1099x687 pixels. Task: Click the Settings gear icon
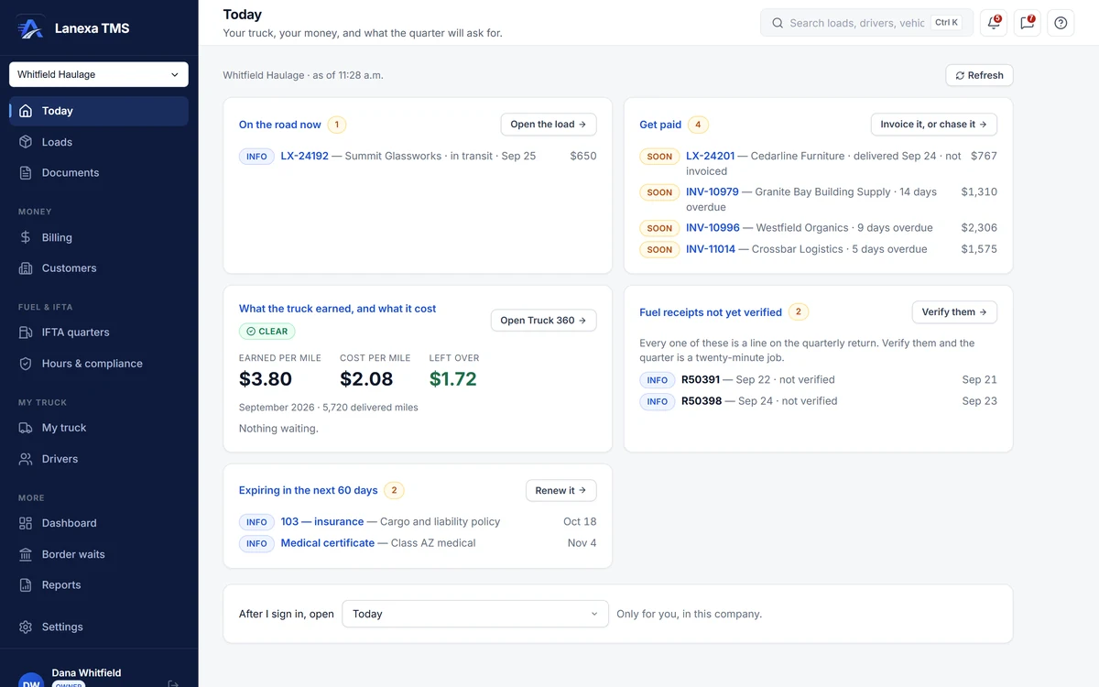coord(26,627)
